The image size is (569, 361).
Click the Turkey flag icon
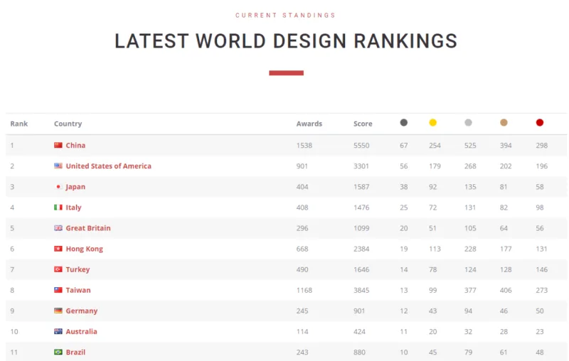(58, 269)
